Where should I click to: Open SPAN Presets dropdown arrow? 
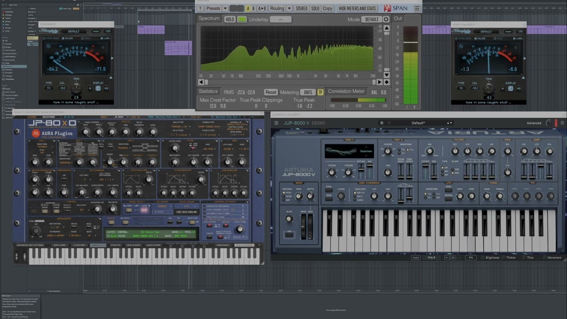pyautogui.click(x=225, y=8)
